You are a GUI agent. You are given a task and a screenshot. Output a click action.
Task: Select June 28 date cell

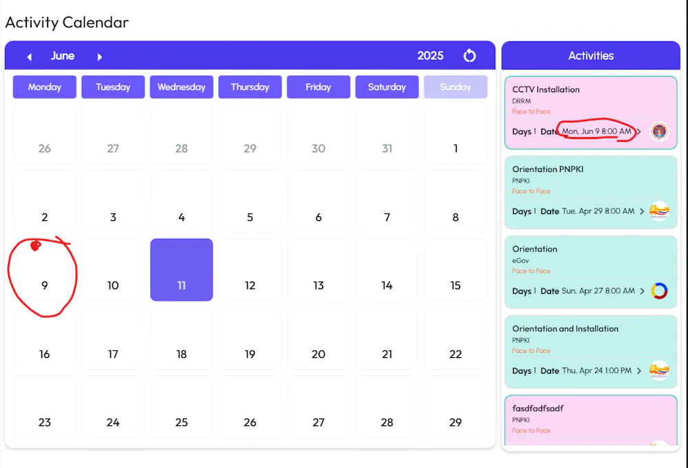pyautogui.click(x=387, y=407)
